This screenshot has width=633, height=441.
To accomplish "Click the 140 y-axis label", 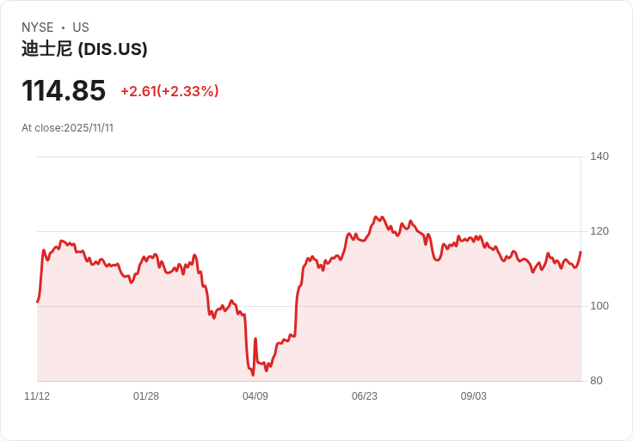I will click(x=599, y=156).
